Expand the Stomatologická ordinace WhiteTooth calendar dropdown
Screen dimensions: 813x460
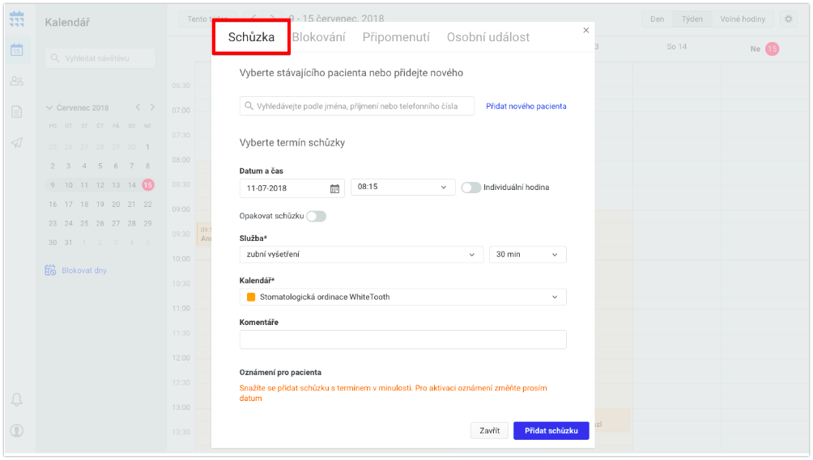coord(403,297)
